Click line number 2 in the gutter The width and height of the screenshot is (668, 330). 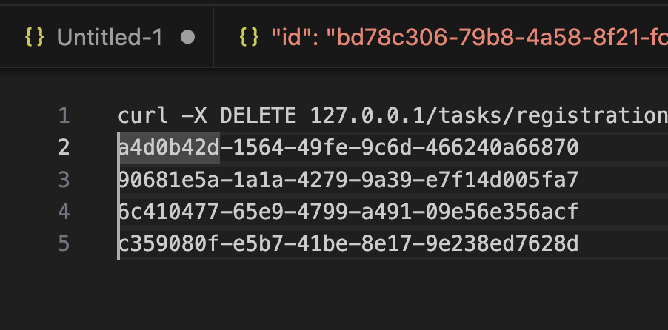click(64, 148)
